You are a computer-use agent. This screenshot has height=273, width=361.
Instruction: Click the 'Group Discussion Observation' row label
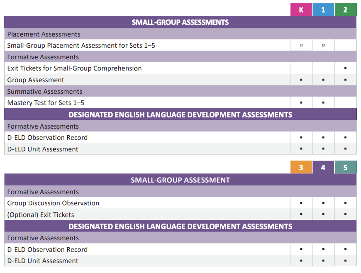[53, 203]
